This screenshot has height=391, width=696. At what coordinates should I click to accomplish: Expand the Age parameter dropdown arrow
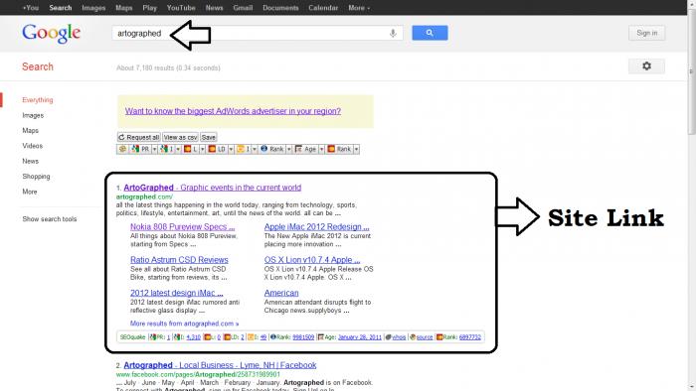tap(321, 149)
